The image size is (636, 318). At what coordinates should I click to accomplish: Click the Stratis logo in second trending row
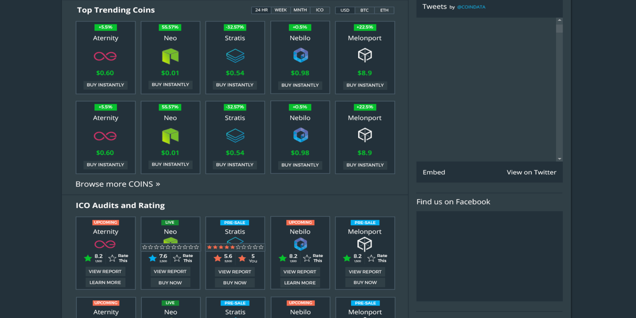(235, 136)
